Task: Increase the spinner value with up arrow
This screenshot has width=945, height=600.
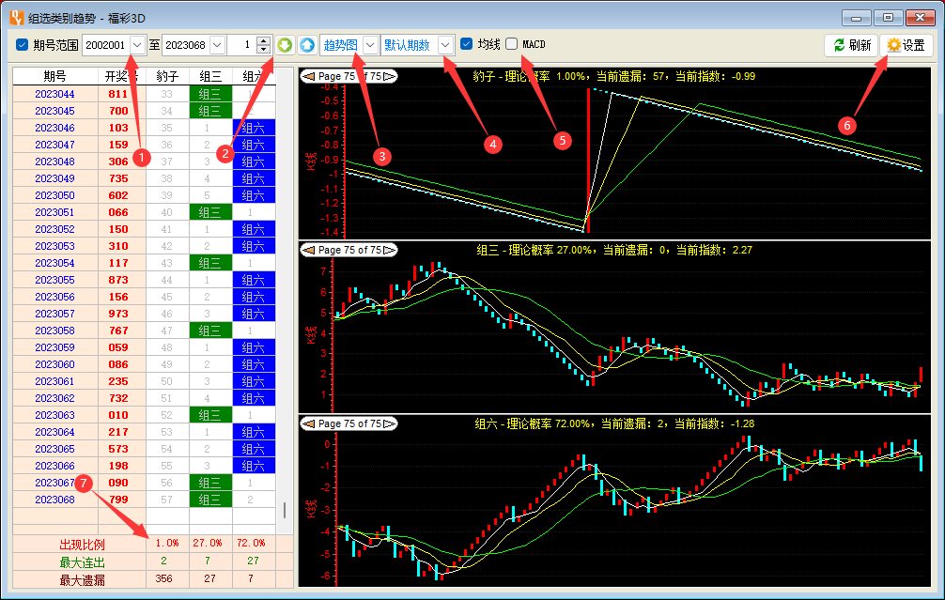Action: 263,40
